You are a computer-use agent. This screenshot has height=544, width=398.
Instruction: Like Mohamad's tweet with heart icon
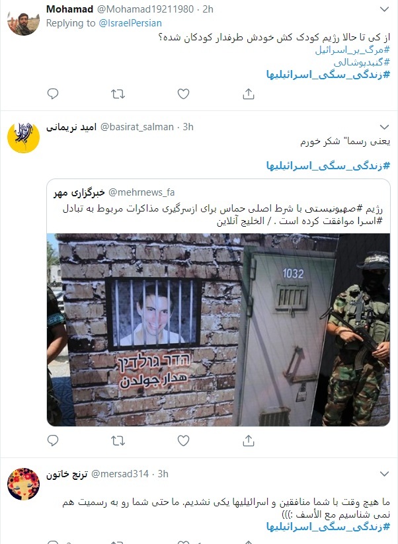click(x=183, y=94)
